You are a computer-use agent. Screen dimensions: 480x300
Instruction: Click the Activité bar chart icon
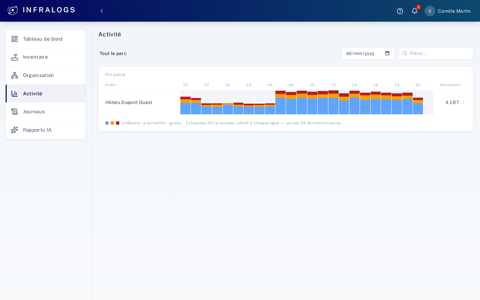tap(15, 94)
